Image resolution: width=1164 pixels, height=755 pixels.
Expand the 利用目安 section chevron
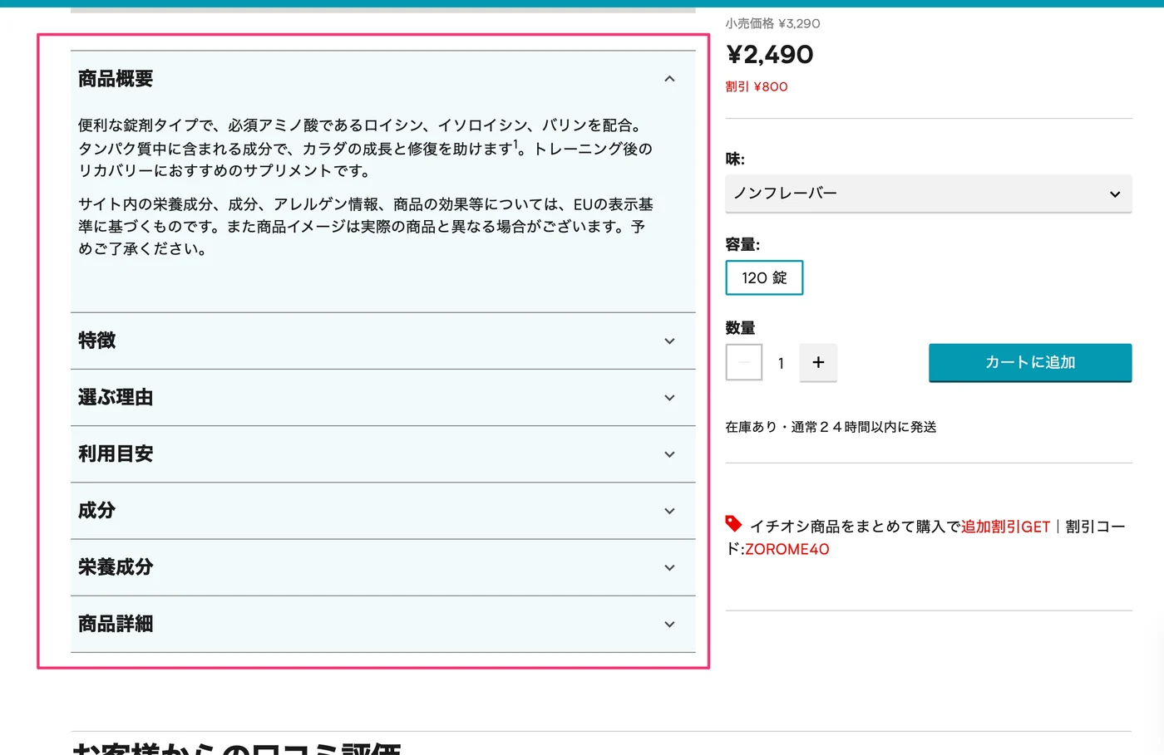point(669,454)
